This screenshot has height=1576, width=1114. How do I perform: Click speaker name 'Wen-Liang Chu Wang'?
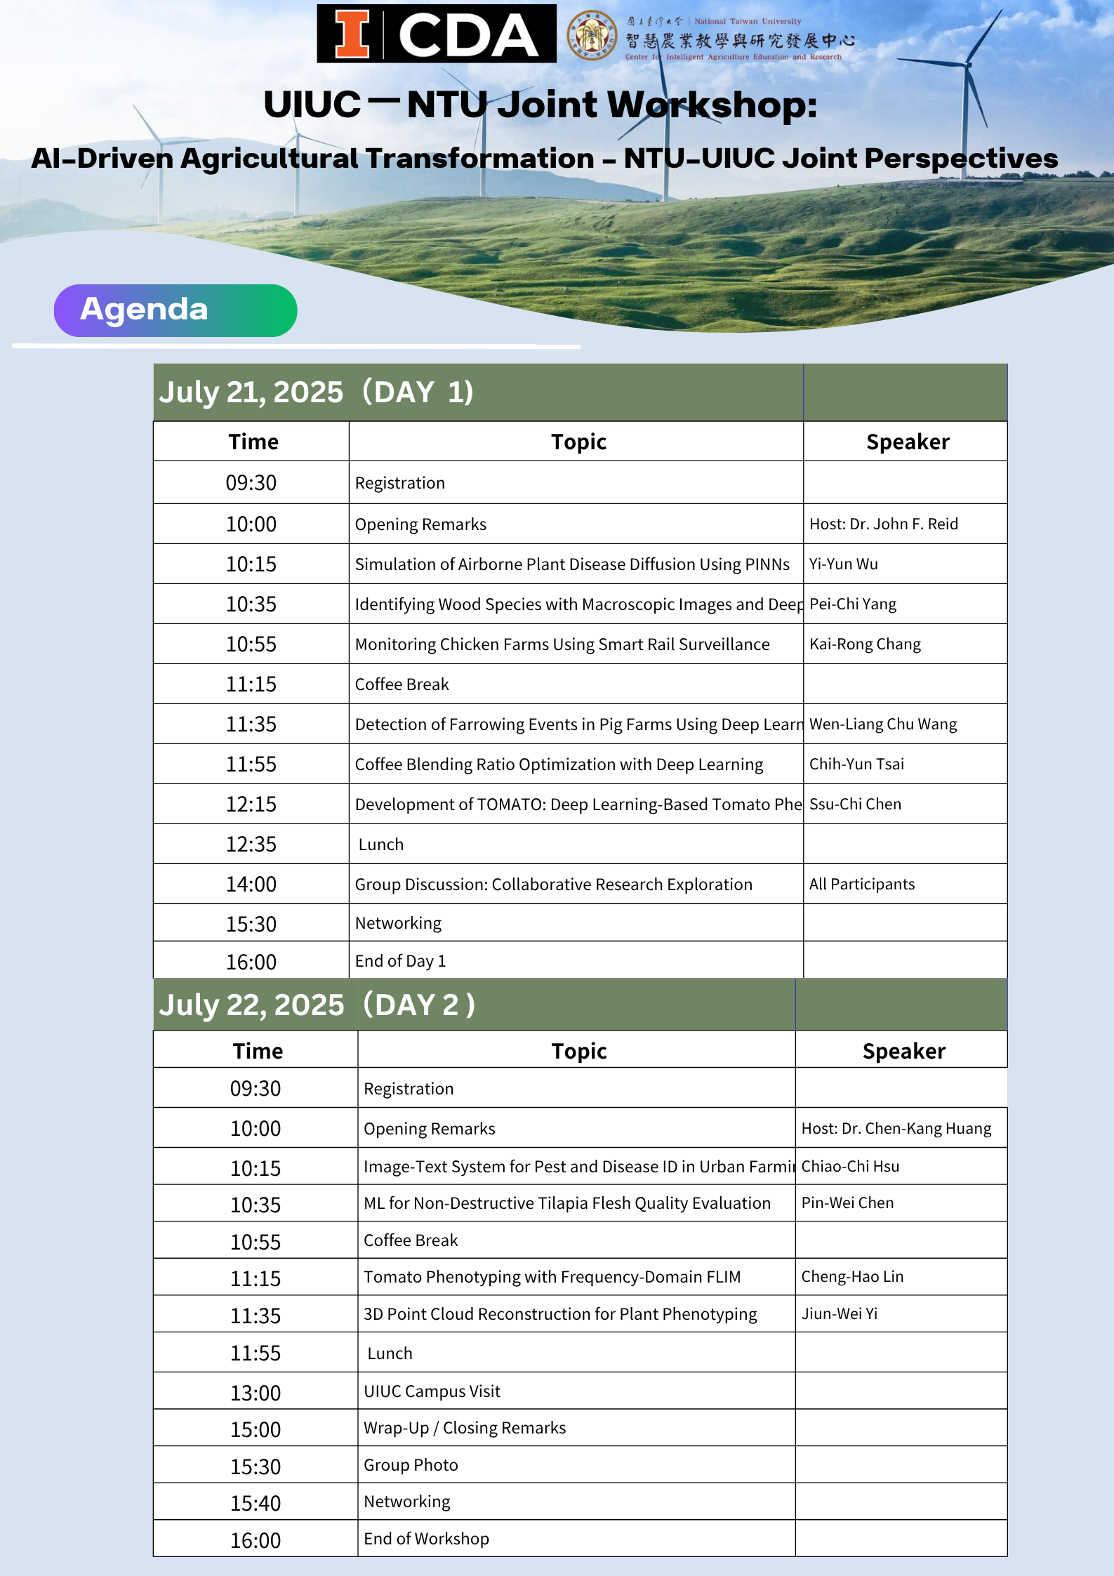[x=883, y=724]
